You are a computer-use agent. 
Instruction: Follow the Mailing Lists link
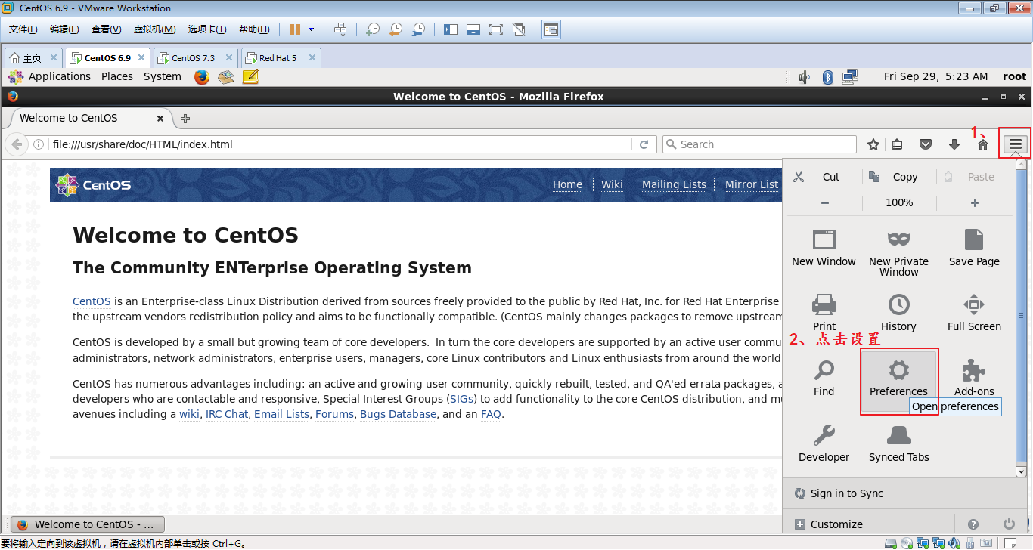pos(674,184)
